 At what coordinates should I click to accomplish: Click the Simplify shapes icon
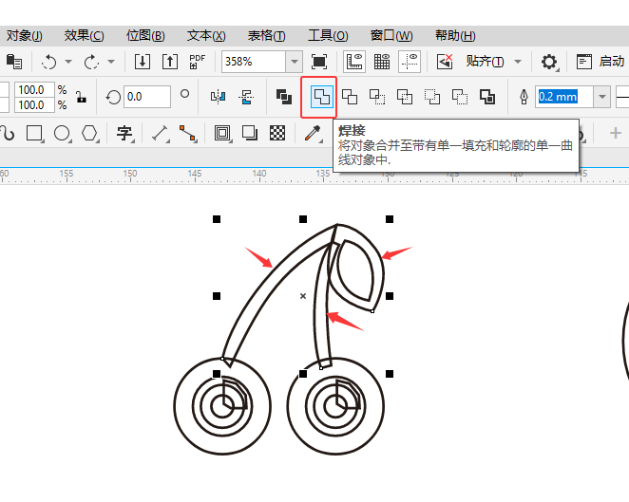[x=405, y=97]
